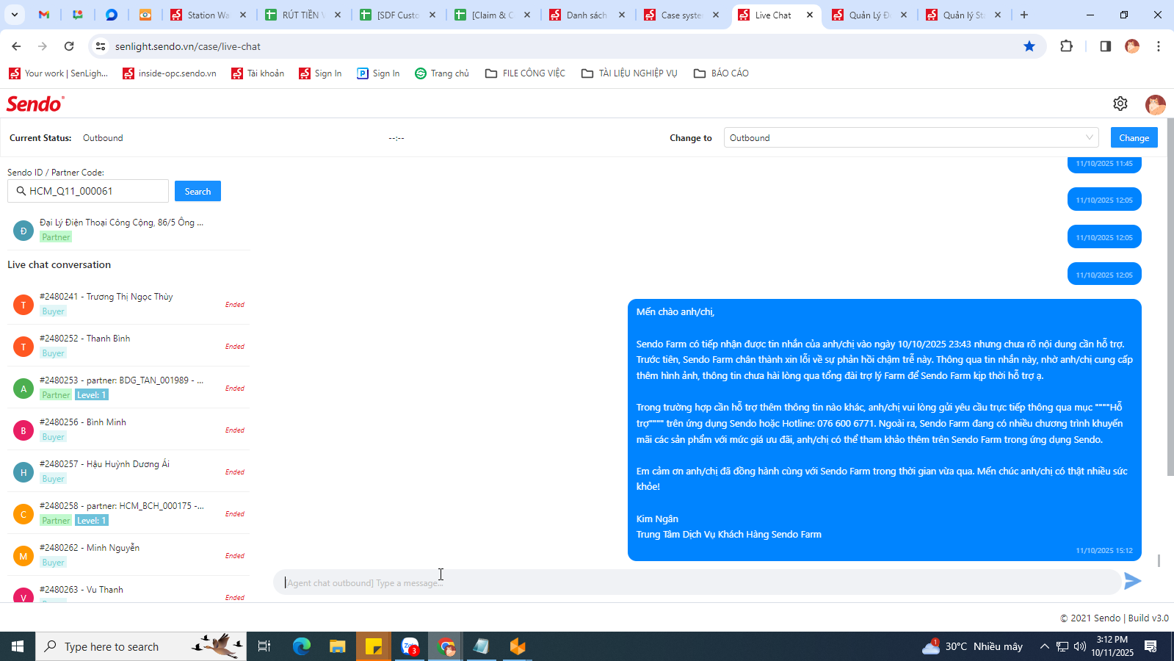
Task: Click the chat page vertical scrollbar
Action: pos(1170,297)
